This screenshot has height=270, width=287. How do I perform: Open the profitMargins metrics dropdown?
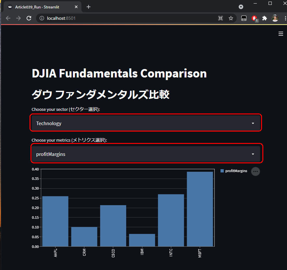click(146, 154)
